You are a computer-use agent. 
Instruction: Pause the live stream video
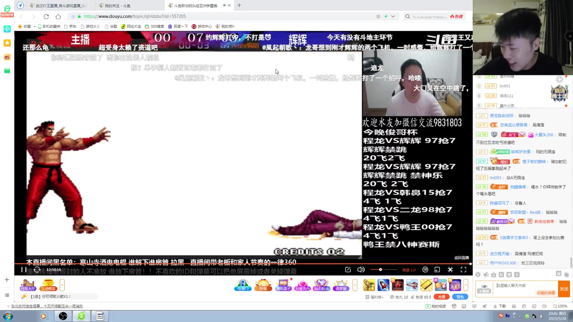(24, 269)
